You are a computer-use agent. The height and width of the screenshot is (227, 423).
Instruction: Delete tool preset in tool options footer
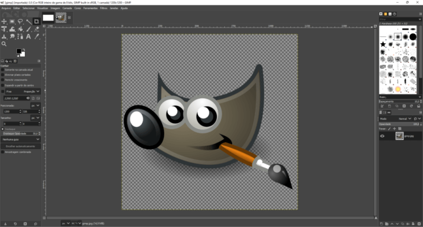25,224
